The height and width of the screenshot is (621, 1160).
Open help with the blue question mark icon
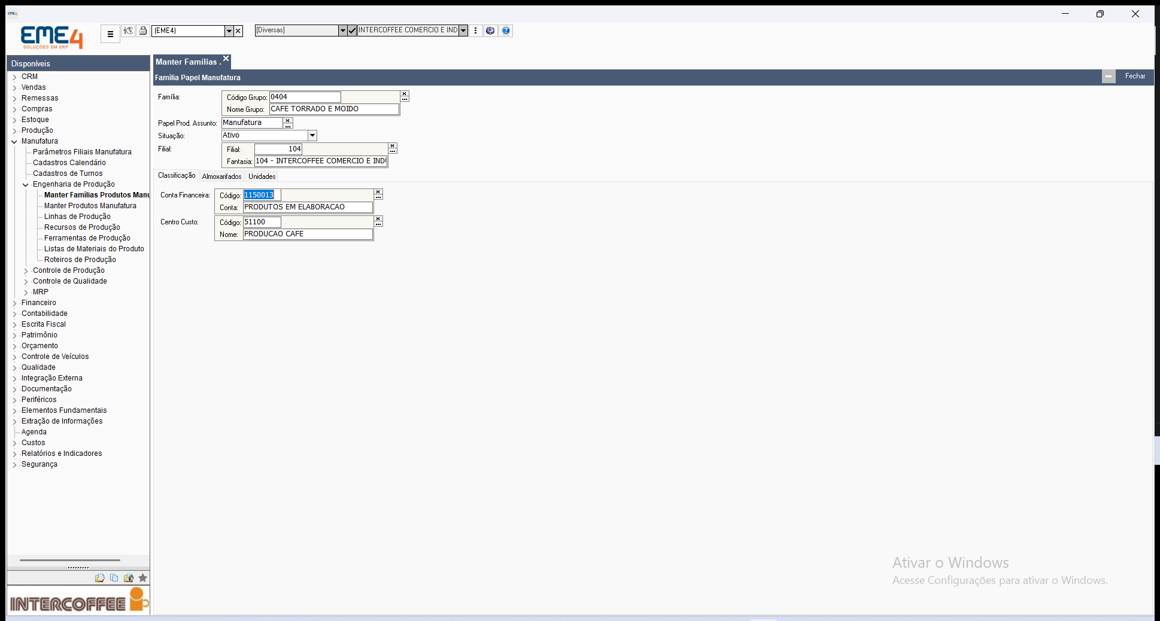coord(506,31)
